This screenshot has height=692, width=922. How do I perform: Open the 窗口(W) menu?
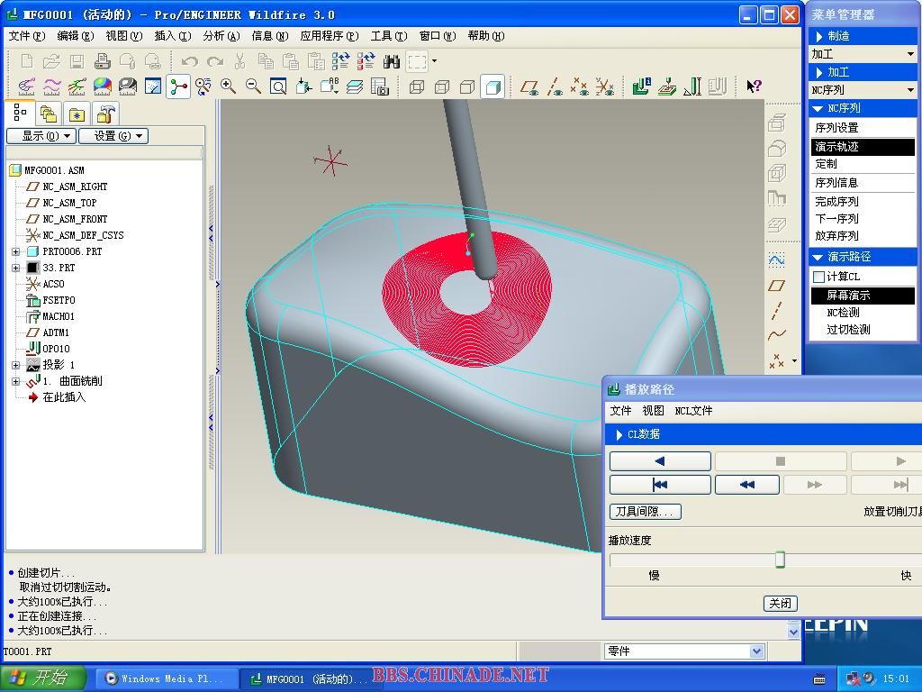(x=437, y=36)
